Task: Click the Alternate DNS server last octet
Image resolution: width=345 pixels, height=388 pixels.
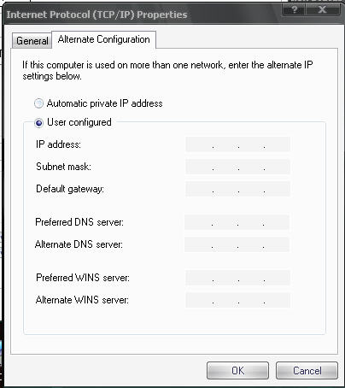Action: click(x=277, y=244)
